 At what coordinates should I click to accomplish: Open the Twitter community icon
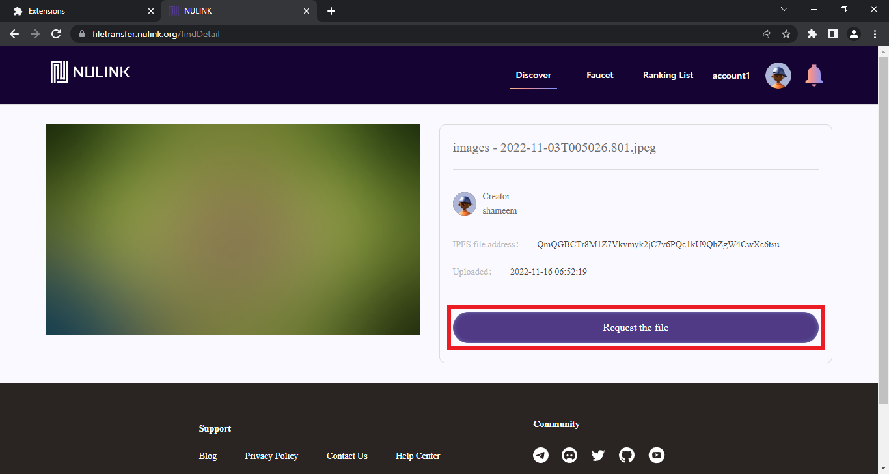tap(598, 455)
